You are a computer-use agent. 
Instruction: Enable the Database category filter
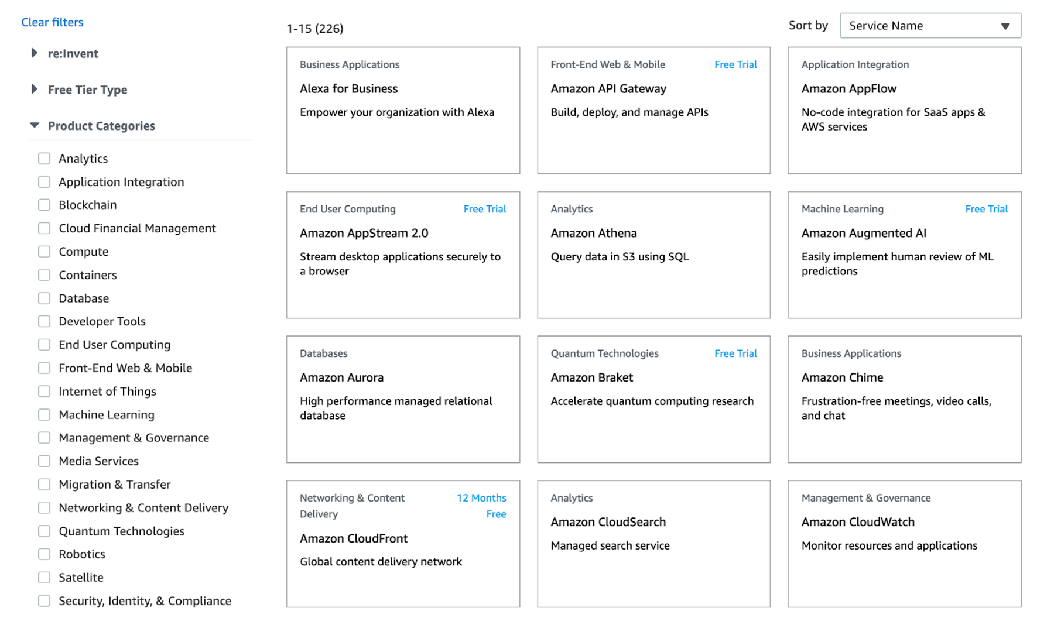45,298
